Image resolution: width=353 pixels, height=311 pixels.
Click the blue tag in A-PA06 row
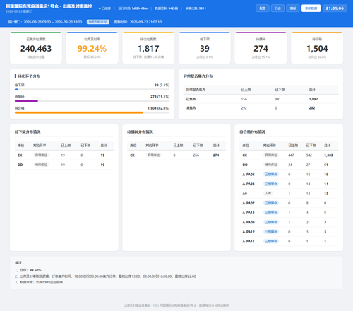(x=271, y=184)
